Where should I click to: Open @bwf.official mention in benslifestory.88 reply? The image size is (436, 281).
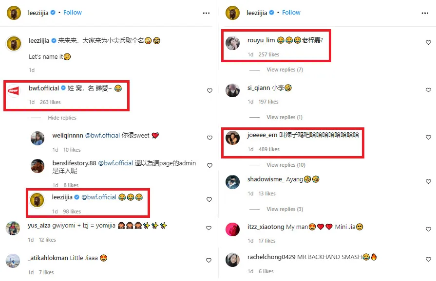tap(115, 163)
